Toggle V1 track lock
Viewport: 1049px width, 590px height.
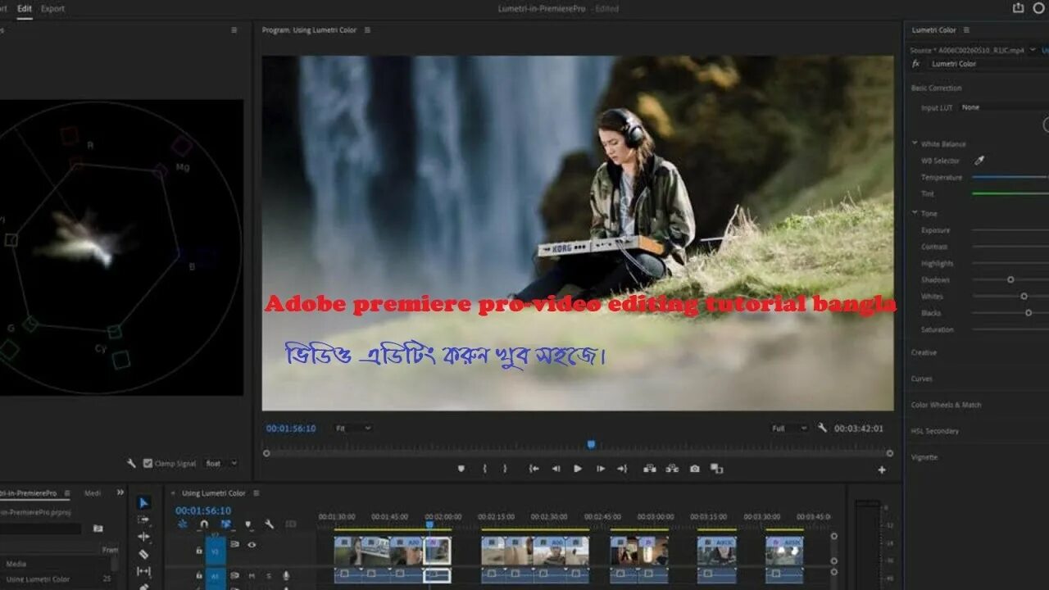tap(198, 551)
